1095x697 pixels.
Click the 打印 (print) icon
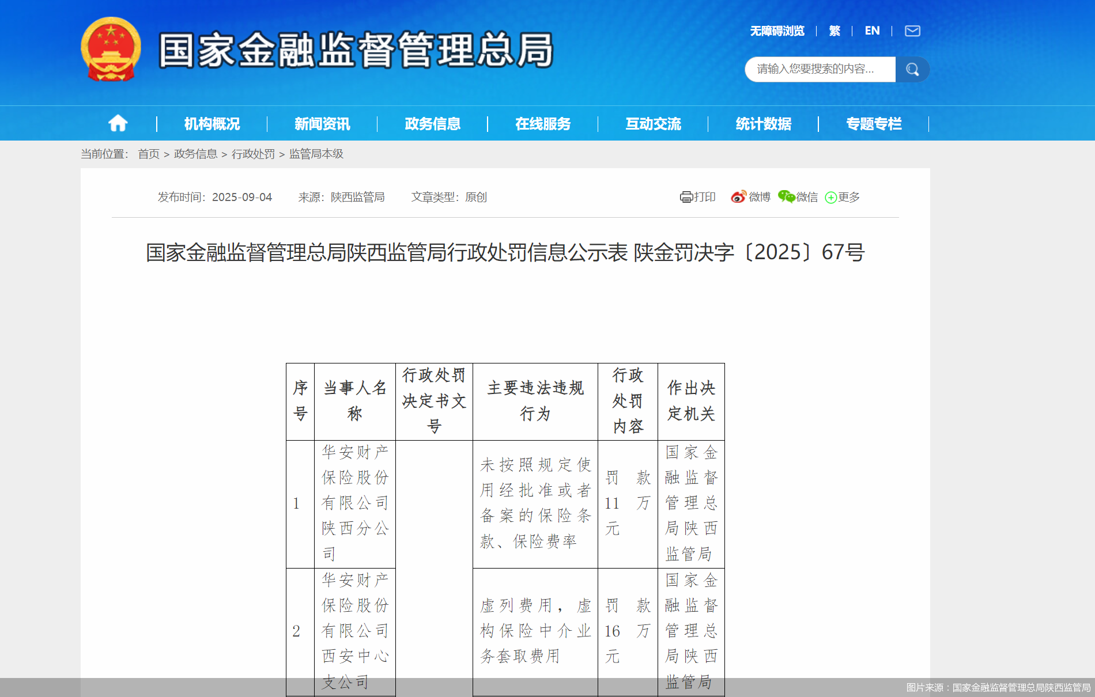686,197
